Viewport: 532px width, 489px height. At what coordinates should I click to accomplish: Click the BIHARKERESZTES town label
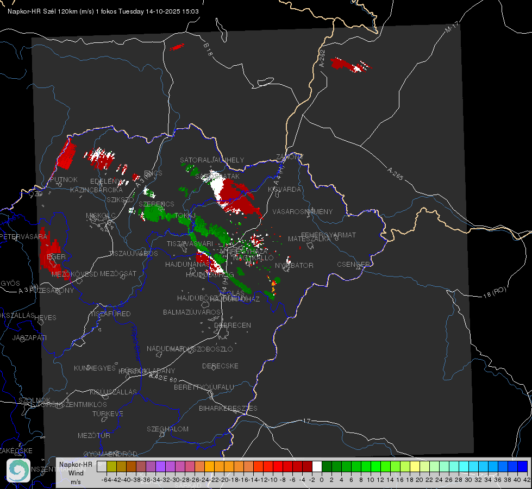tap(228, 408)
